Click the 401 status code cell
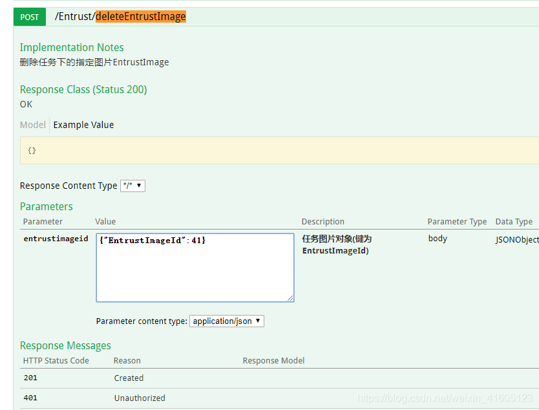 (30, 398)
